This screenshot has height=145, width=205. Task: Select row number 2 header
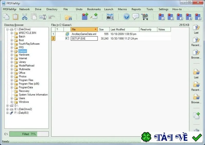coord(53,39)
